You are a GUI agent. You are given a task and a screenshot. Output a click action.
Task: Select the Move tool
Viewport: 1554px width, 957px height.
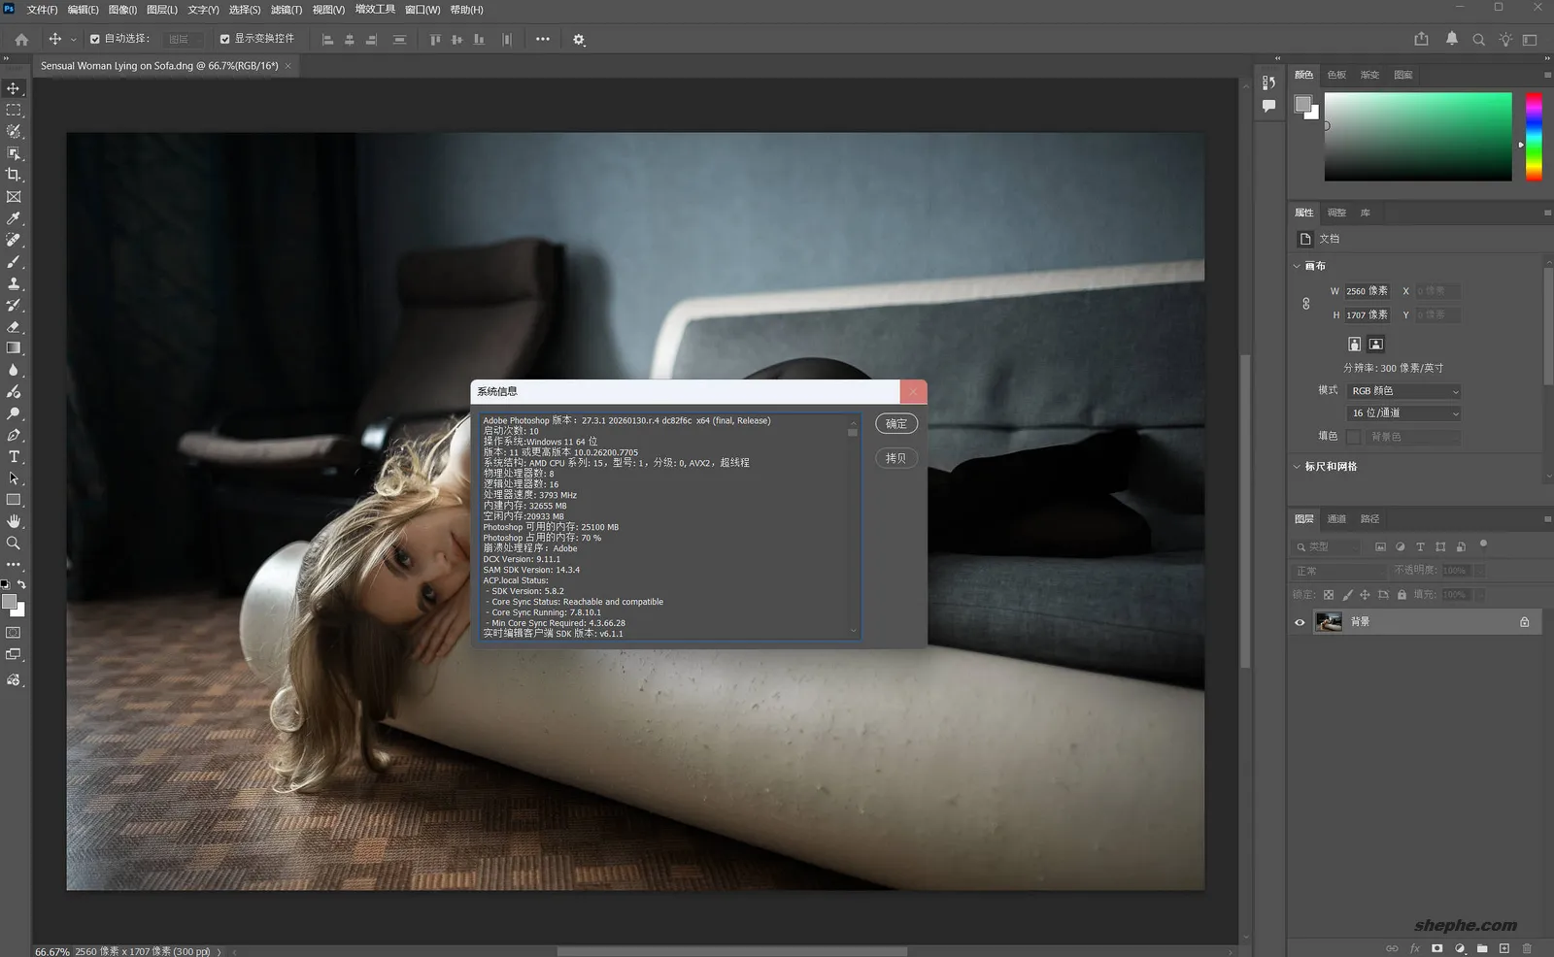pos(13,87)
